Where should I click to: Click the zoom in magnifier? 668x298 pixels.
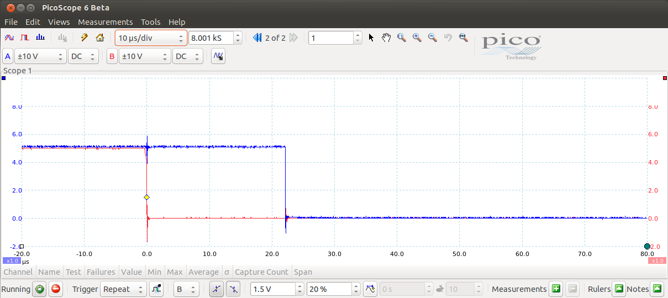[x=417, y=38]
